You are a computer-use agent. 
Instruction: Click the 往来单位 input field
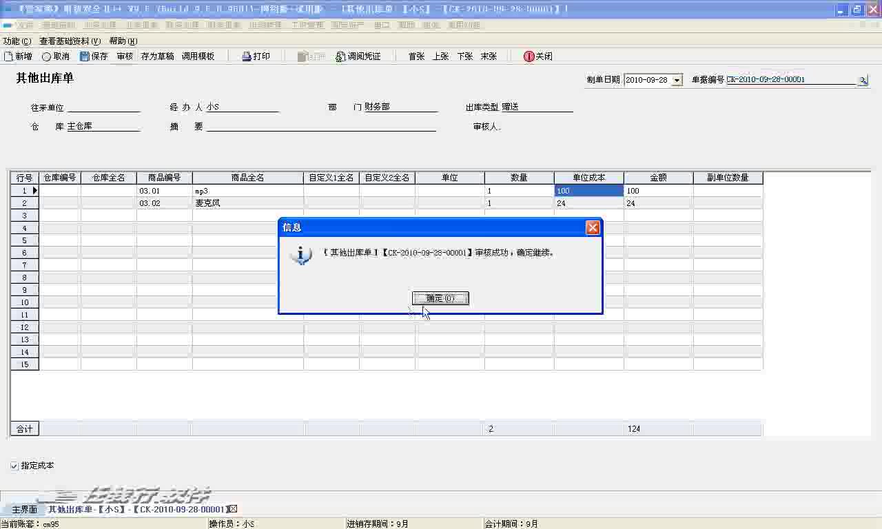tap(104, 107)
